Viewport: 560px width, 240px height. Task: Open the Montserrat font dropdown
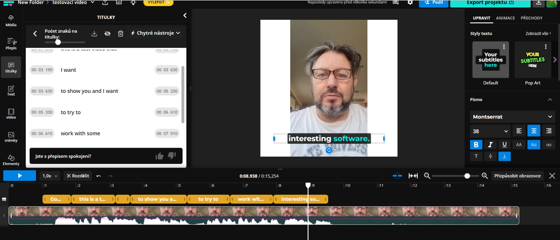(x=512, y=117)
